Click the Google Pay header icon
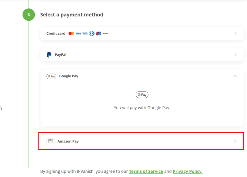This screenshot has height=177, width=247. [x=51, y=76]
